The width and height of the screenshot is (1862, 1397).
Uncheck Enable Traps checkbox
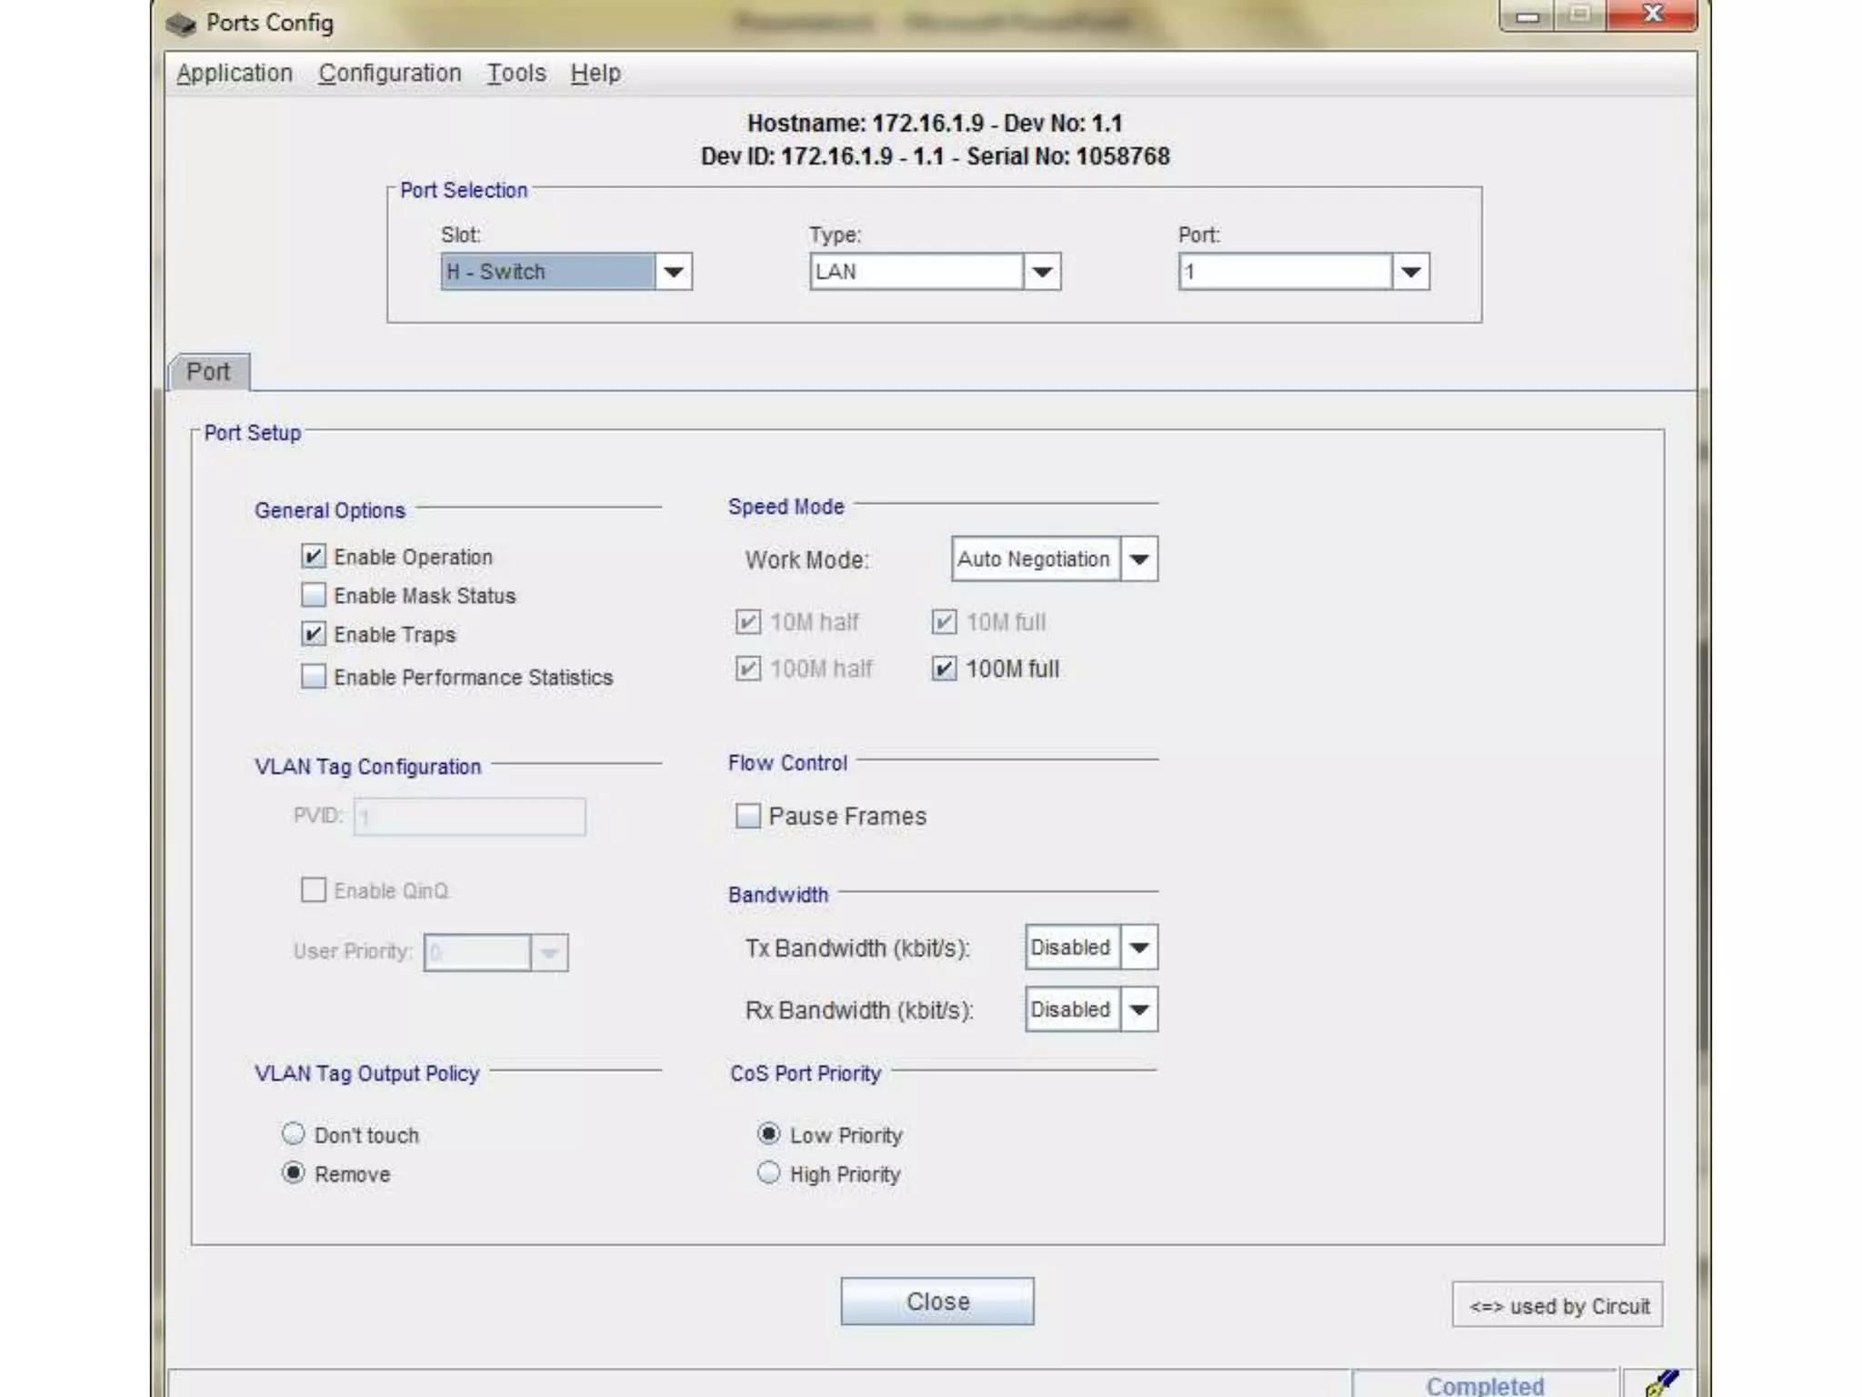click(313, 634)
